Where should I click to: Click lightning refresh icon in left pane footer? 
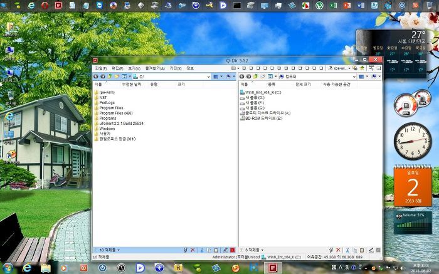[186, 250]
